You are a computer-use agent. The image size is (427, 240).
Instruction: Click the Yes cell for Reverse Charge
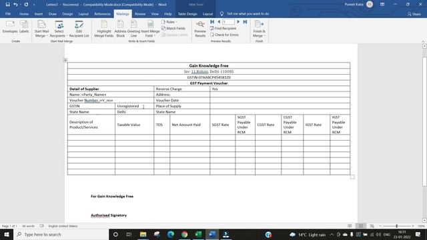pos(280,89)
